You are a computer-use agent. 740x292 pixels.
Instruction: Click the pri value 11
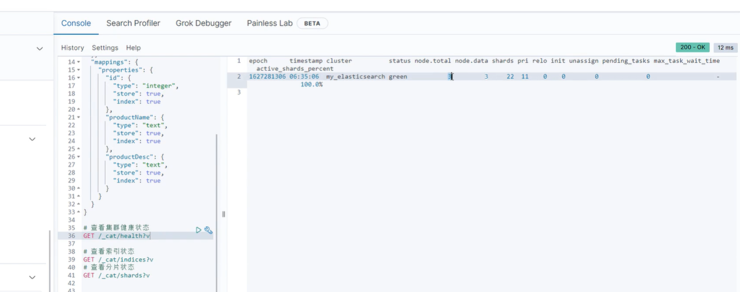525,76
